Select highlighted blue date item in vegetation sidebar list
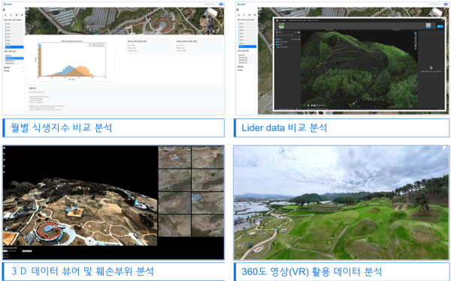 point(14,47)
